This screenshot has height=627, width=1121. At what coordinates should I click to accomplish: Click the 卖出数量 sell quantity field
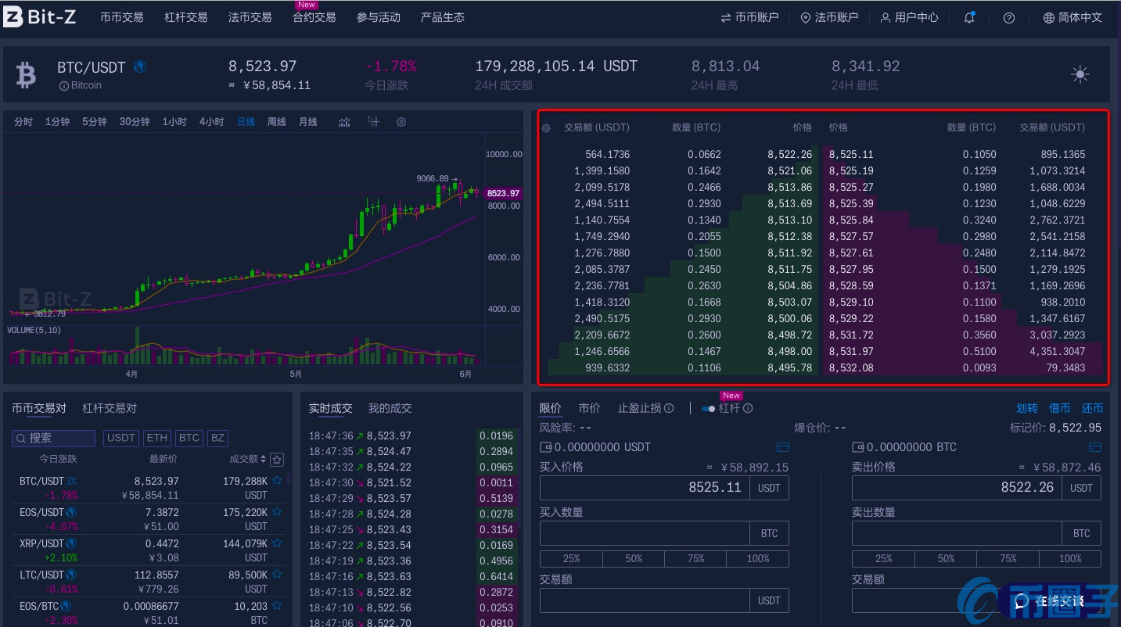[957, 533]
